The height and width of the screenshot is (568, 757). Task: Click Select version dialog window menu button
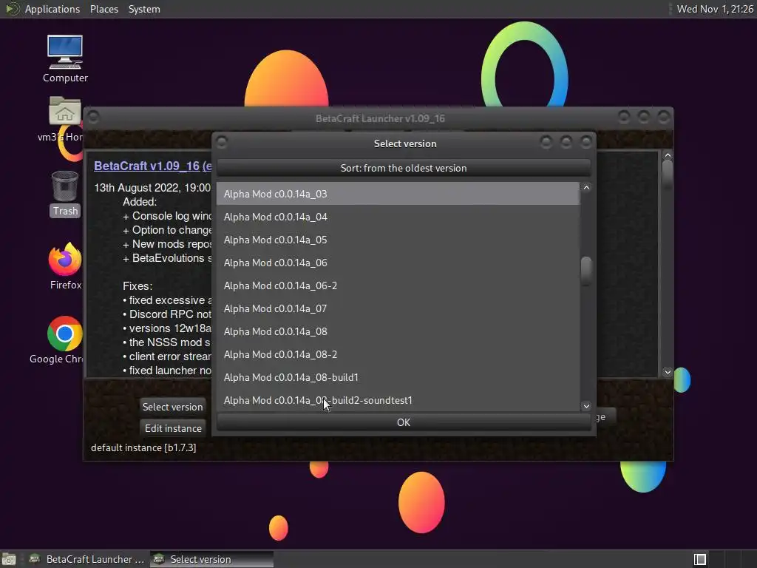[x=222, y=142]
